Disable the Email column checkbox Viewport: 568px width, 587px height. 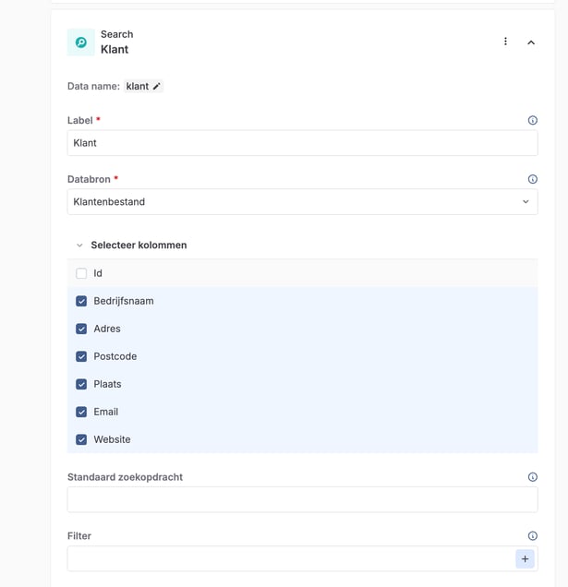81,412
